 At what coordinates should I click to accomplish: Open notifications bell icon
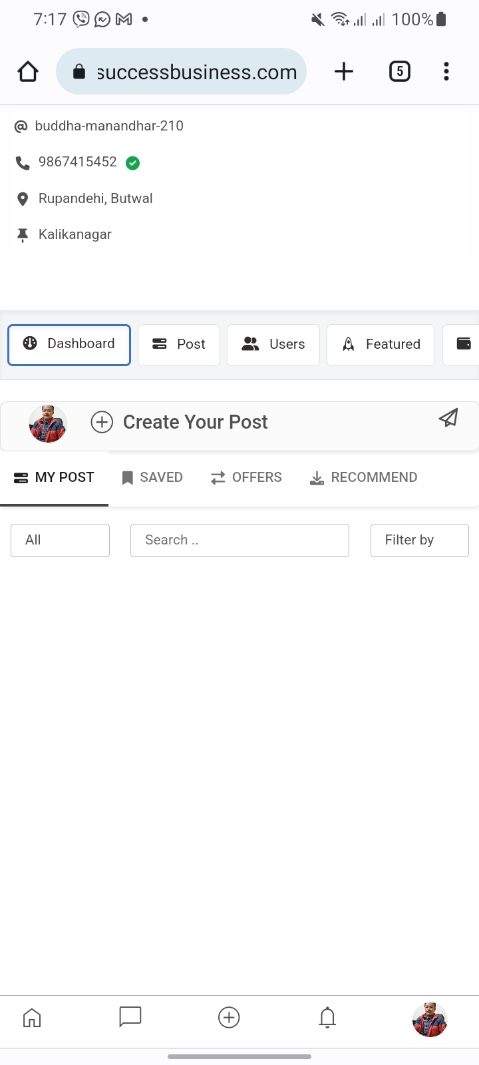(x=327, y=1017)
